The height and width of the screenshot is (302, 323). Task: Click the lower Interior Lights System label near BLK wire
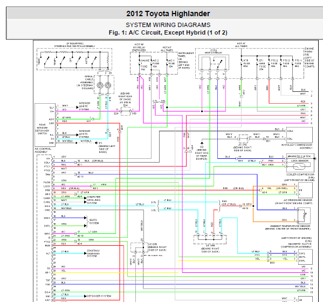85,134
